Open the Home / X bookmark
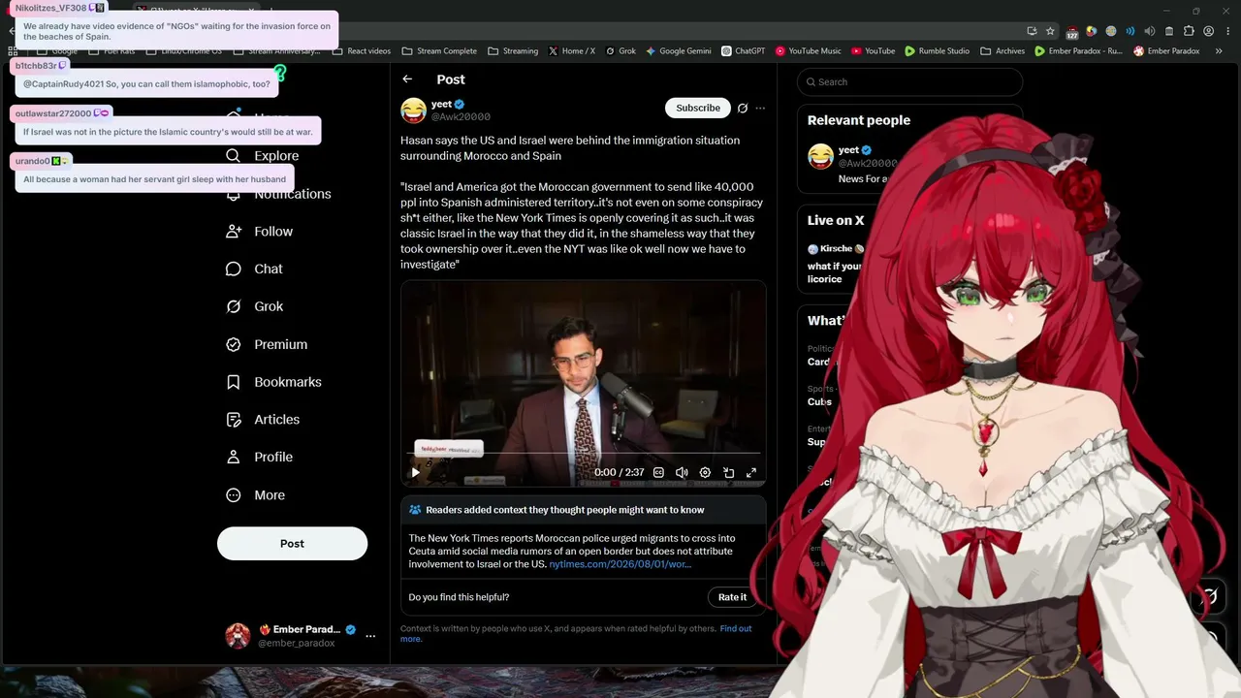The width and height of the screenshot is (1241, 698). point(572,51)
